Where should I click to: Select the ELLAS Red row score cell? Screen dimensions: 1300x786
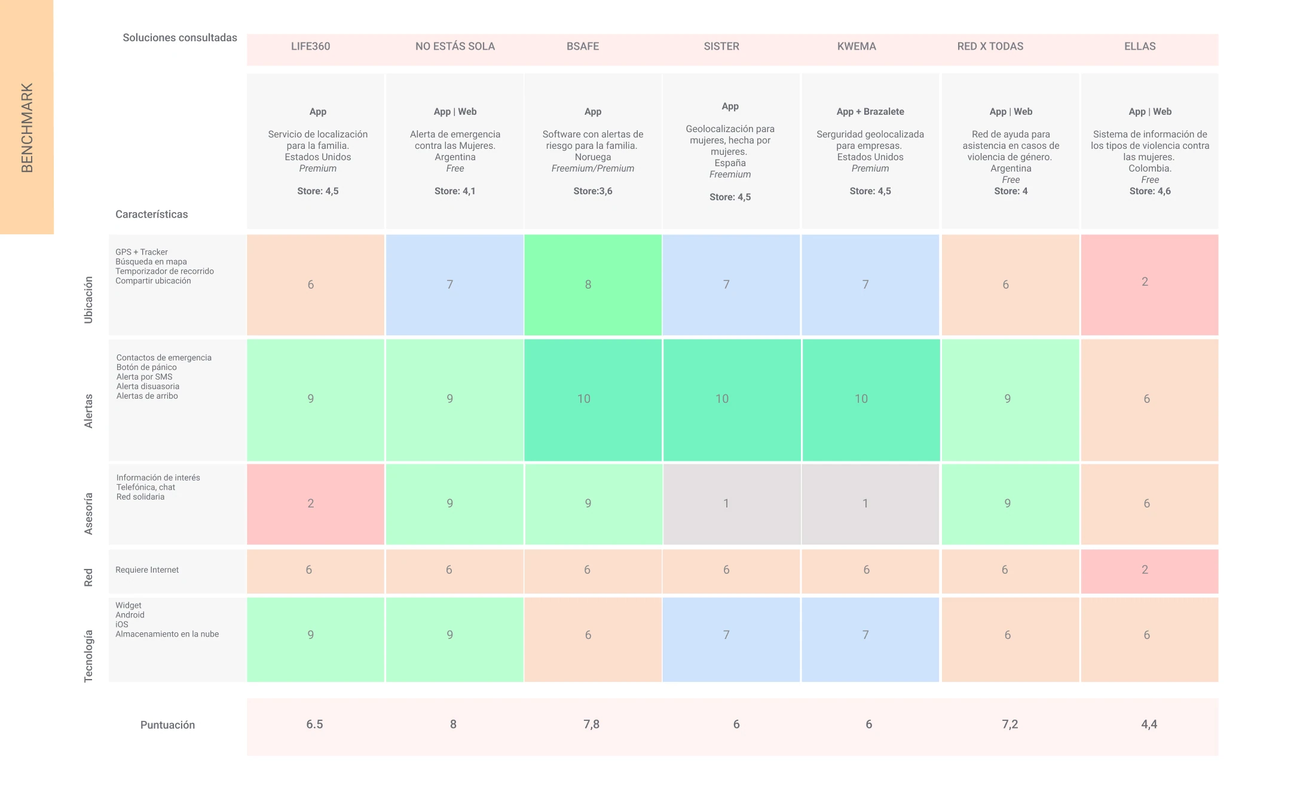point(1149,570)
